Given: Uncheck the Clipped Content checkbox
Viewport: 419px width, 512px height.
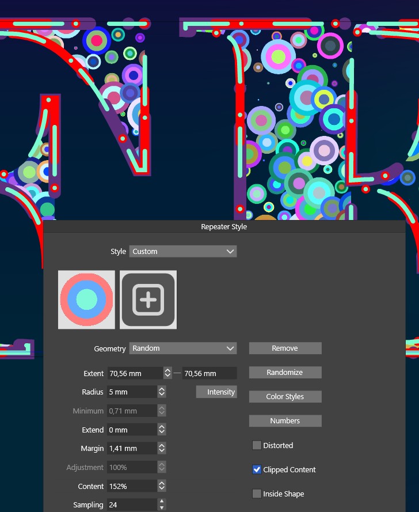Looking at the screenshot, I should [257, 470].
